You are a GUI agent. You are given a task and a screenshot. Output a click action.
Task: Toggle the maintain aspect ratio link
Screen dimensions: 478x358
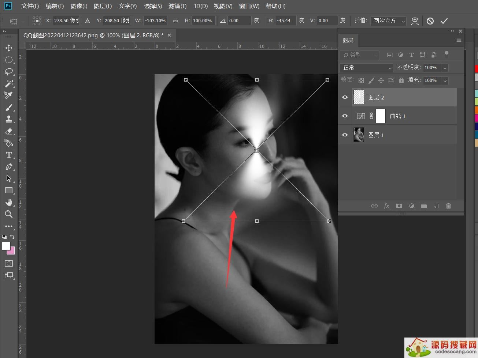click(175, 21)
